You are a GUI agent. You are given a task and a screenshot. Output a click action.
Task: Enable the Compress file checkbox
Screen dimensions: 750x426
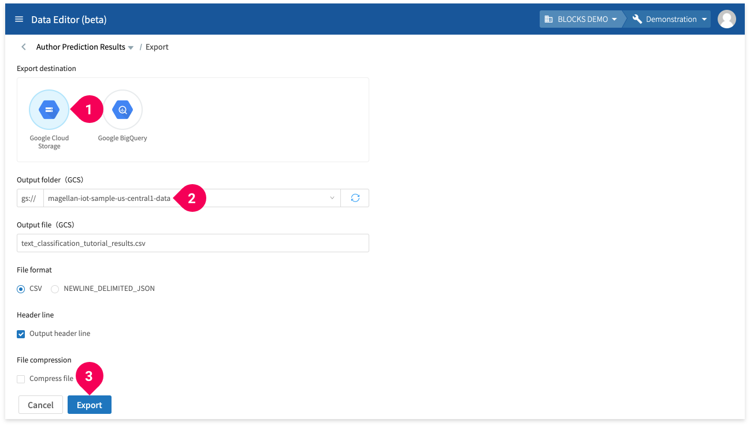21,379
